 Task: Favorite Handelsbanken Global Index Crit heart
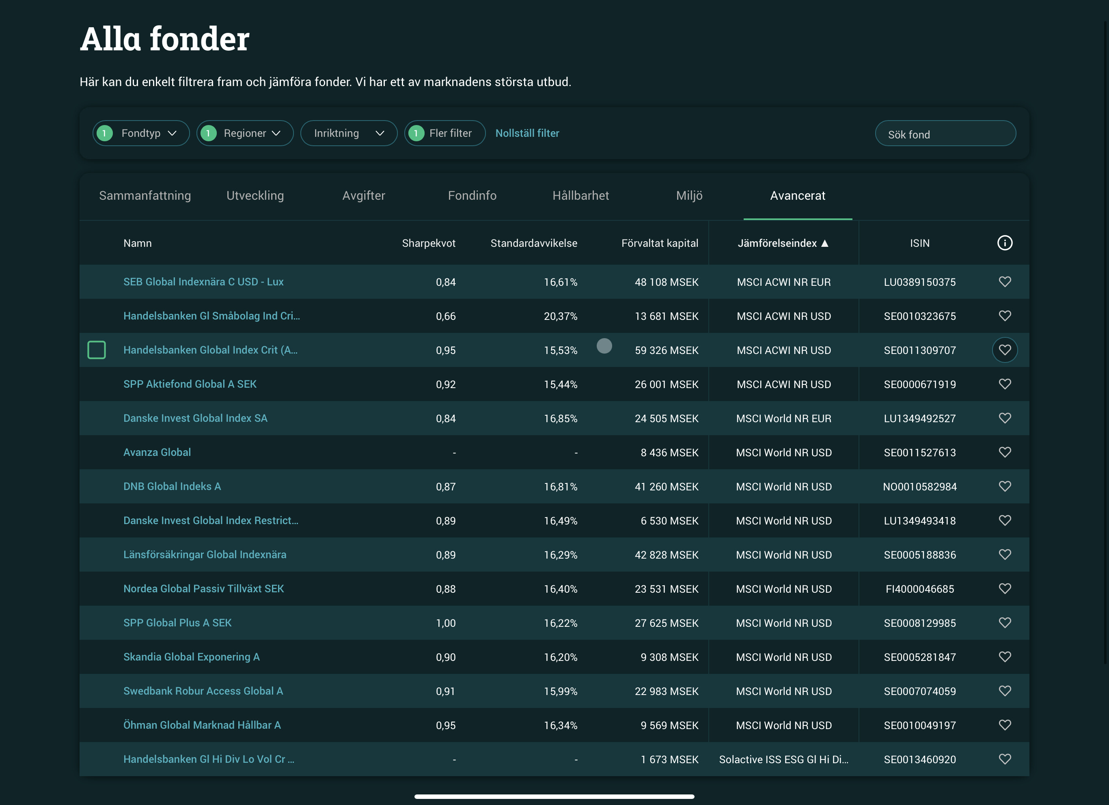point(1004,350)
